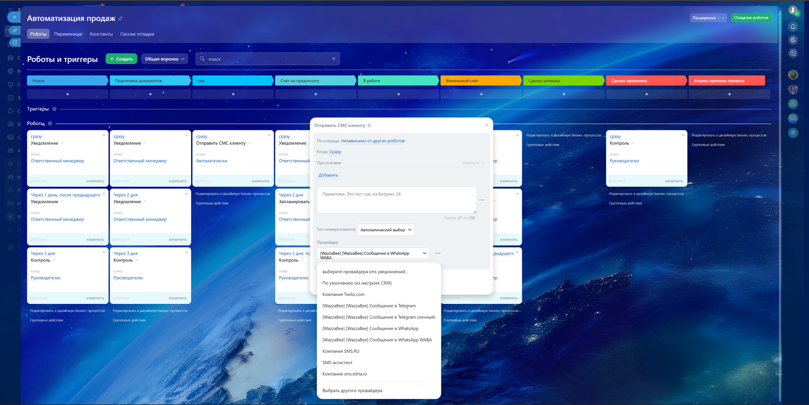Click Автоматически recipient link in СМС card
The image size is (809, 405).
(x=212, y=161)
